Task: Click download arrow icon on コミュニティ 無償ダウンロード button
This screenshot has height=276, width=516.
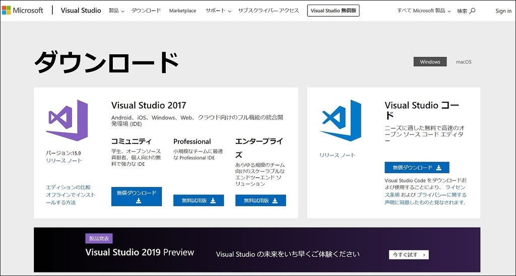Action: tap(139, 200)
